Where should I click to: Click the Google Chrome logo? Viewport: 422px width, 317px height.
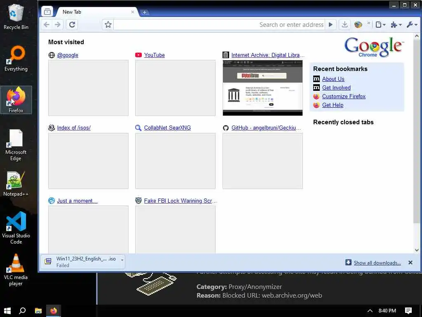pyautogui.click(x=374, y=47)
